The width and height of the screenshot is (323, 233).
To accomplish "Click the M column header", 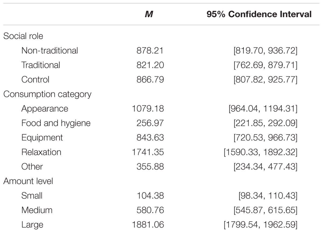I will point(149,14).
